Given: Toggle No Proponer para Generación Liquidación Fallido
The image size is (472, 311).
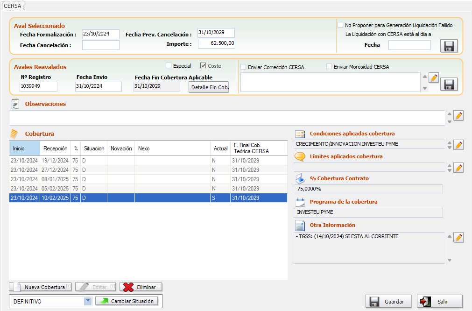Looking at the screenshot, I should [x=340, y=25].
